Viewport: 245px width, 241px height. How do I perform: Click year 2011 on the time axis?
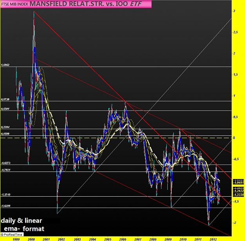tap(198, 239)
